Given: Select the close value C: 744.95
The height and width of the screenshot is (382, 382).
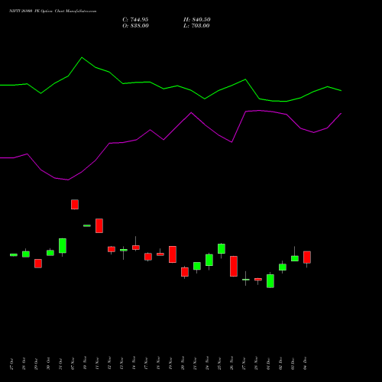Looking at the screenshot, I should pyautogui.click(x=135, y=20).
